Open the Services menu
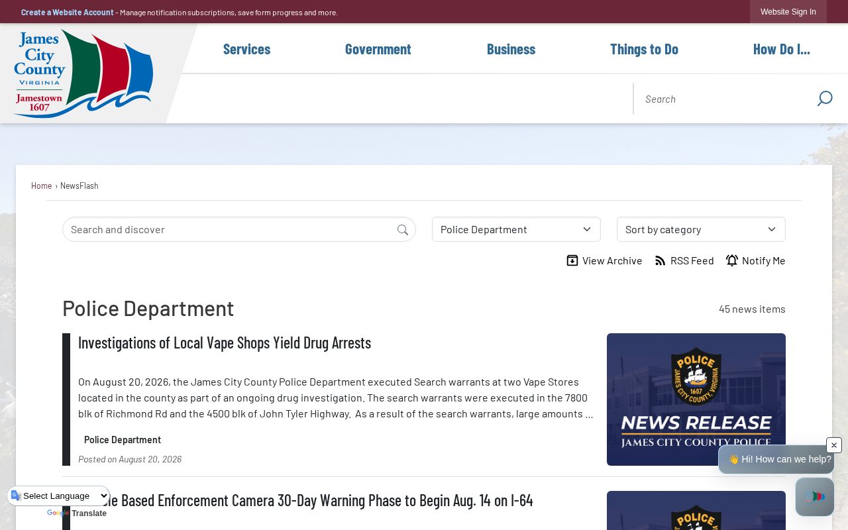 coord(246,49)
